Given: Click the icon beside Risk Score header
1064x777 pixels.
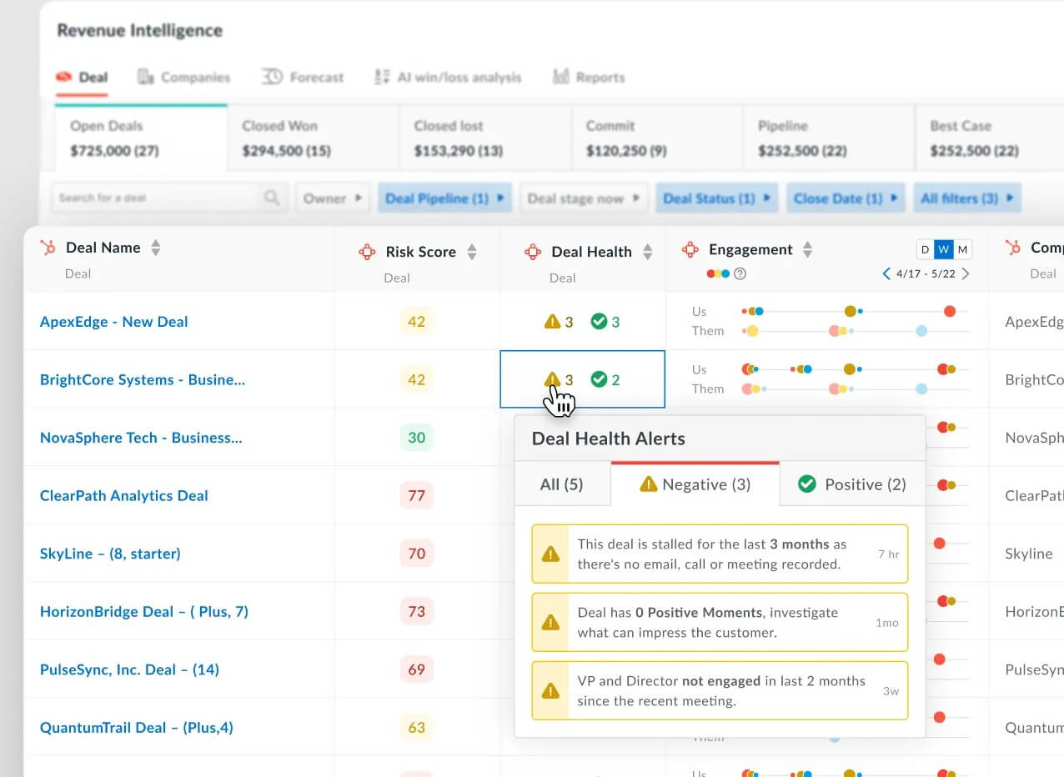Looking at the screenshot, I should 367,252.
